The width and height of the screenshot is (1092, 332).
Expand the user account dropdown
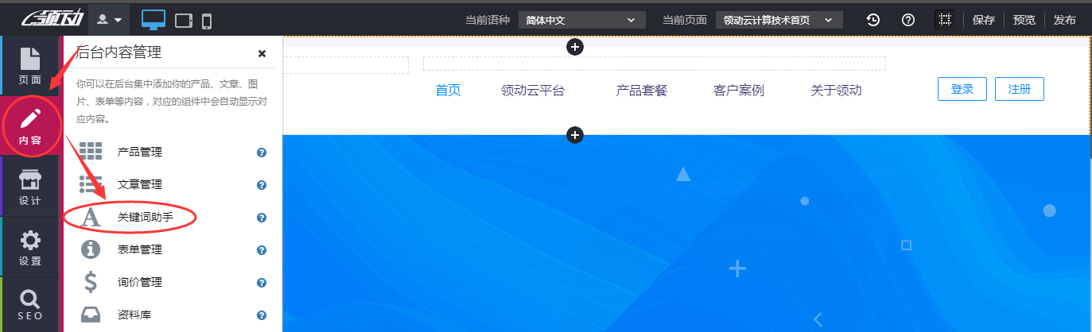[109, 19]
